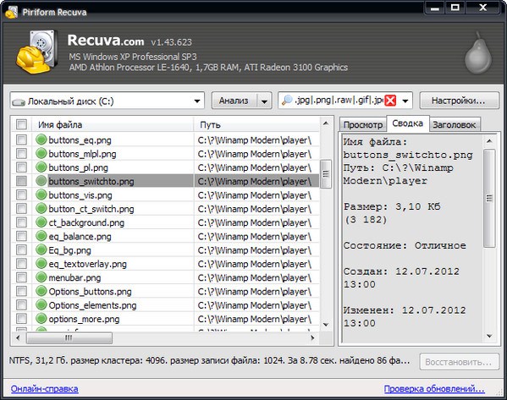The image size is (507, 400).
Task: Click the file list scroll-down arrow
Action: click(326, 325)
